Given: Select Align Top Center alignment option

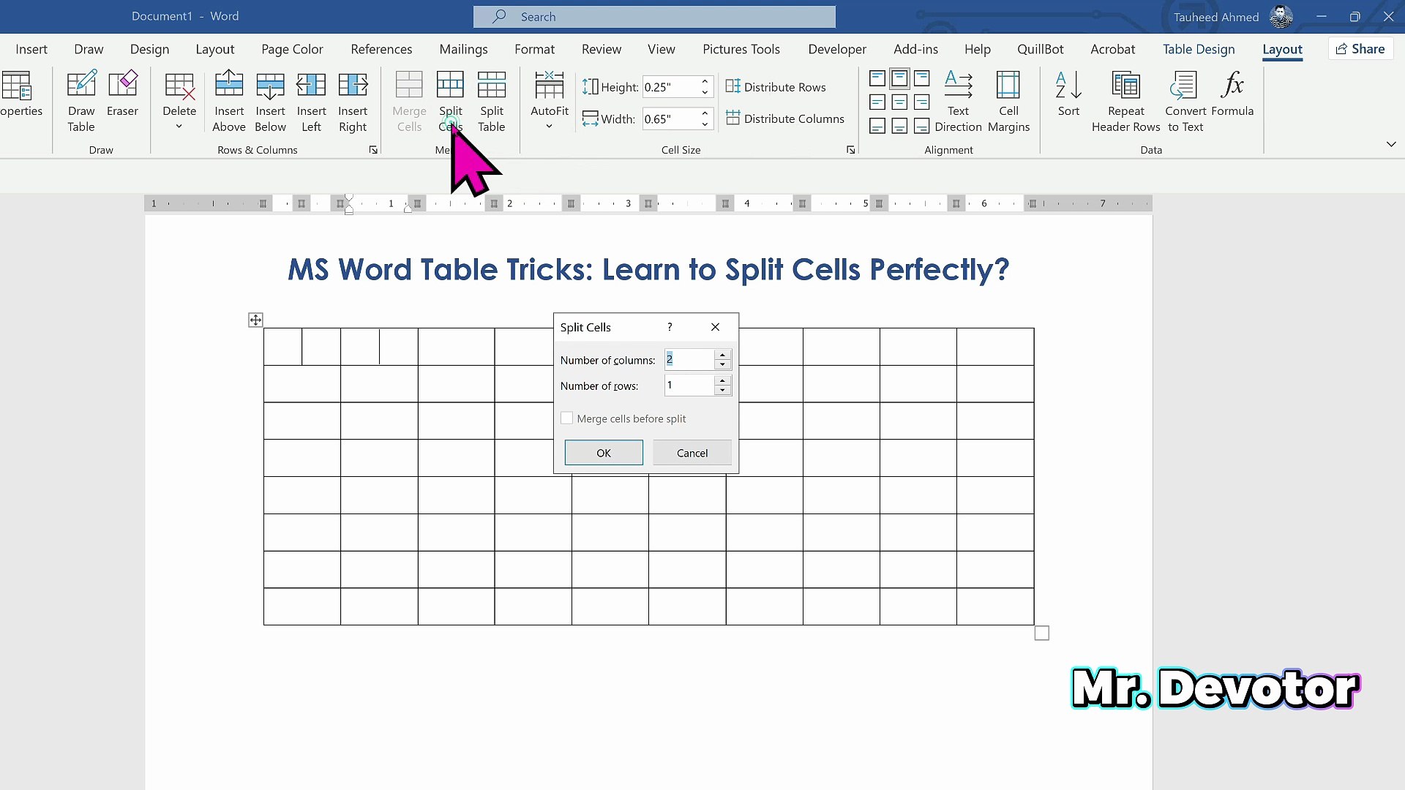Looking at the screenshot, I should point(899,78).
